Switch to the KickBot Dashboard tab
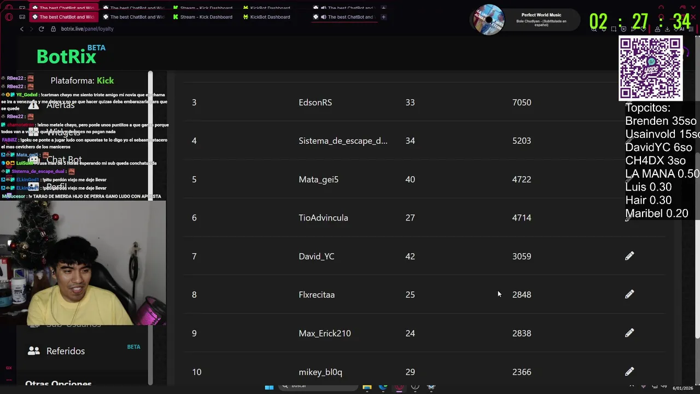Image resolution: width=700 pixels, height=394 pixels. [266, 17]
